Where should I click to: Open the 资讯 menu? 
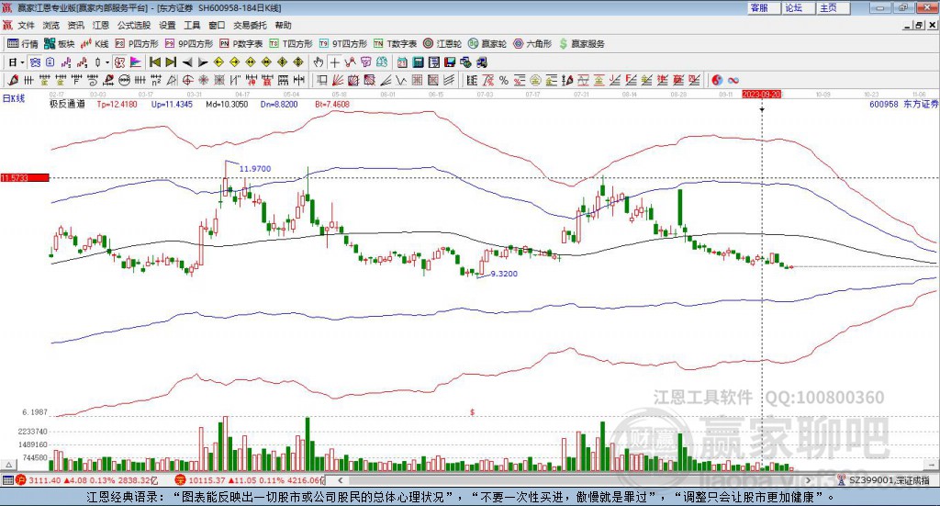click(x=75, y=25)
